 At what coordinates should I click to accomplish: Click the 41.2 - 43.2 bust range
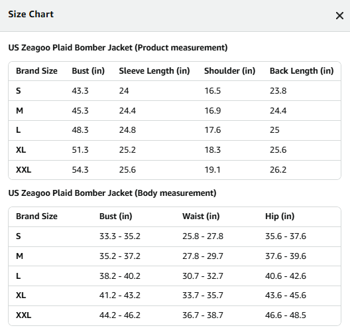(x=120, y=295)
